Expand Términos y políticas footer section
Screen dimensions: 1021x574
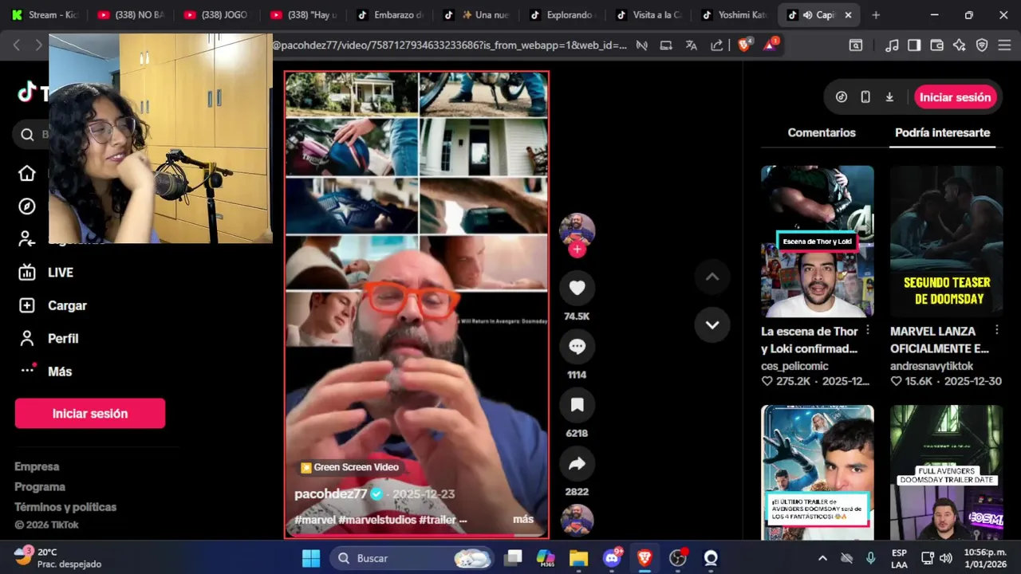(x=65, y=507)
